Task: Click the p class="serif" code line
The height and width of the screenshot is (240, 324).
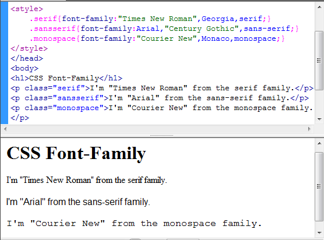Action: tap(162, 88)
